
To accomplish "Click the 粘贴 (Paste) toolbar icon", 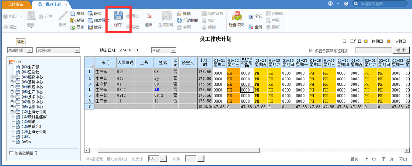I will [x=73, y=20].
